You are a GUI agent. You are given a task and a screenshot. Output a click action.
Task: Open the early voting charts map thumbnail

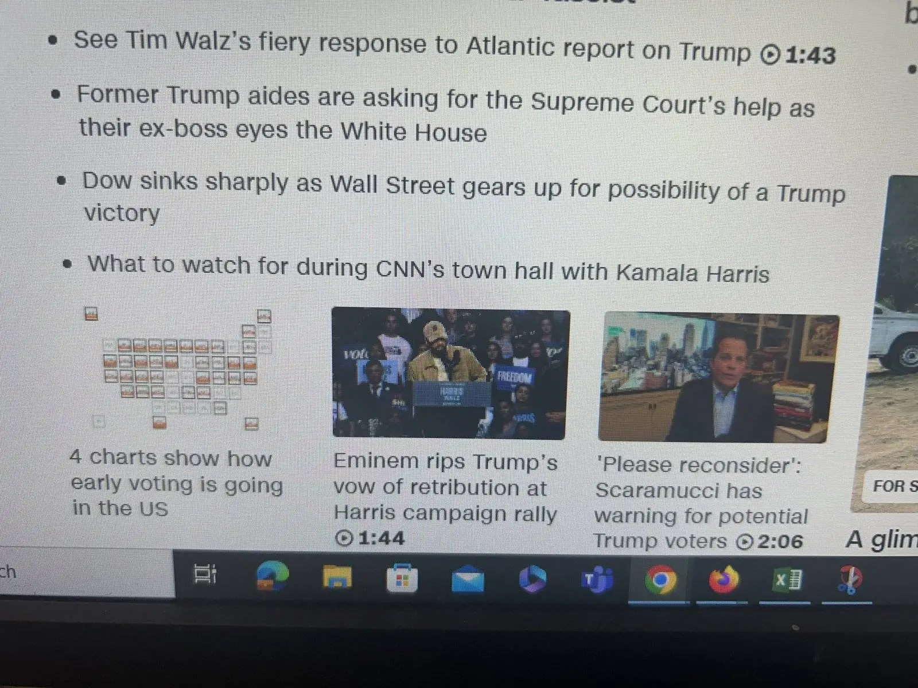178,370
